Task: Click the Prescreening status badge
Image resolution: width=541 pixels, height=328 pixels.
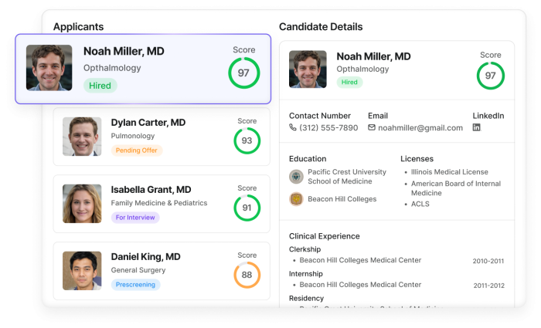Action: 135,285
